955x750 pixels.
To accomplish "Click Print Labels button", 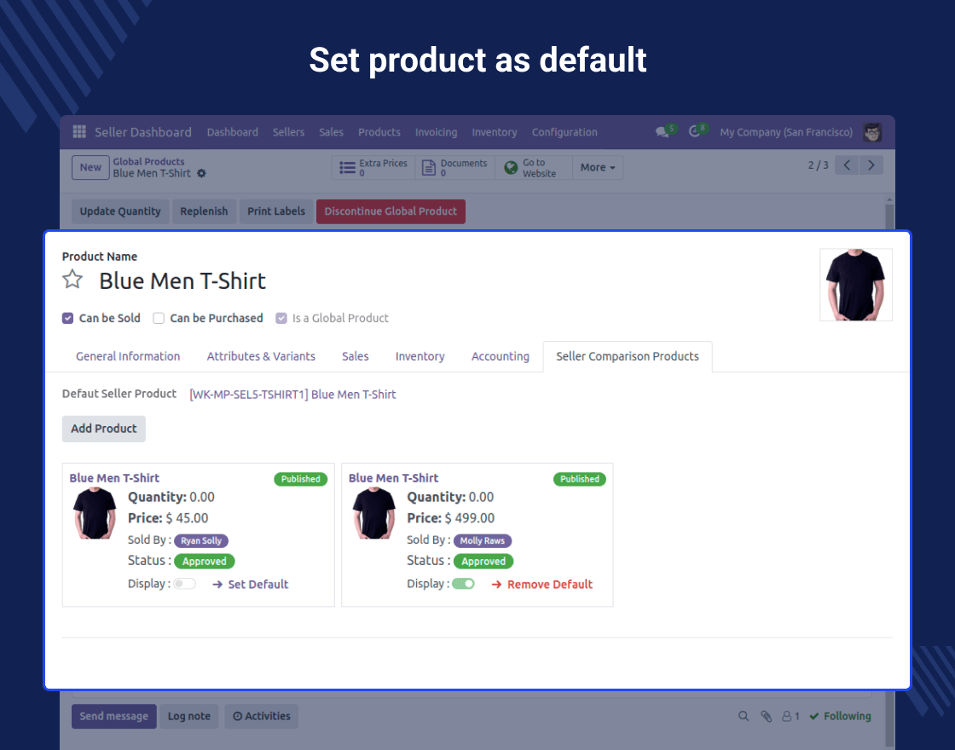I will [276, 211].
